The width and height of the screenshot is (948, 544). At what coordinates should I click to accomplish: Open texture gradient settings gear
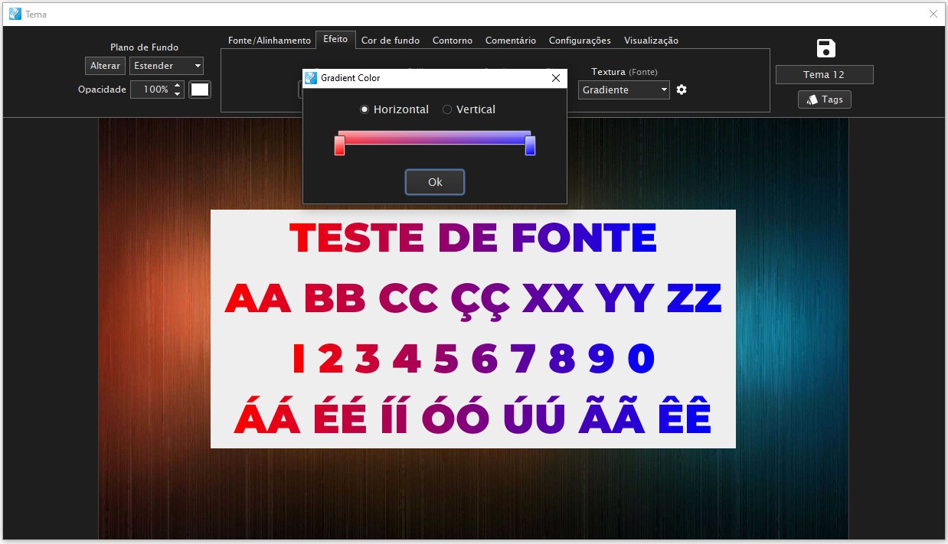[682, 90]
